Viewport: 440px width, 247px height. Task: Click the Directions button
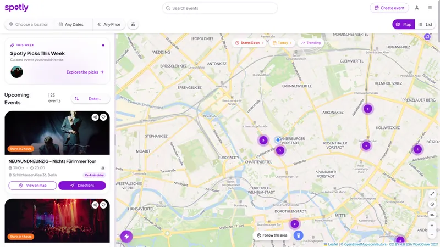82,186
